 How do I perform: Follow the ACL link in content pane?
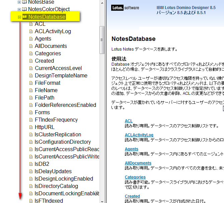[x=129, y=121]
